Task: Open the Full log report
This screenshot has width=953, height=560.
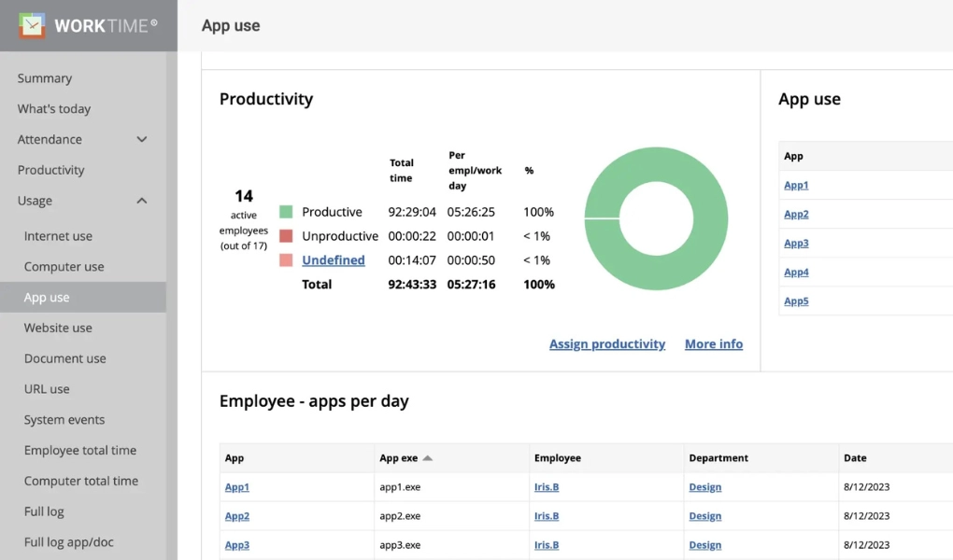Action: coord(44,511)
